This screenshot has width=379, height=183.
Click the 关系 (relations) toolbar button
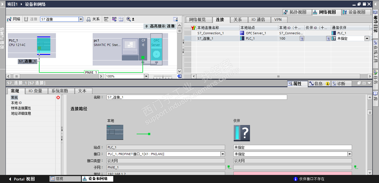pyautogui.click(x=93, y=19)
